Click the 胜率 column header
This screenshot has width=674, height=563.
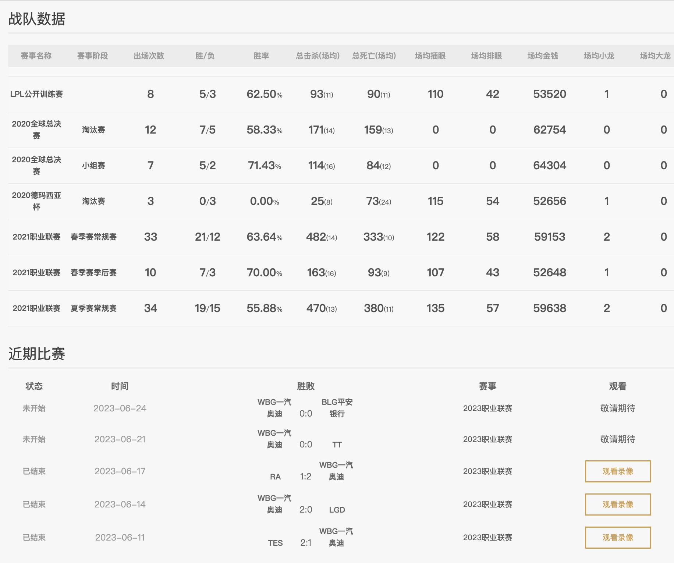pos(261,56)
